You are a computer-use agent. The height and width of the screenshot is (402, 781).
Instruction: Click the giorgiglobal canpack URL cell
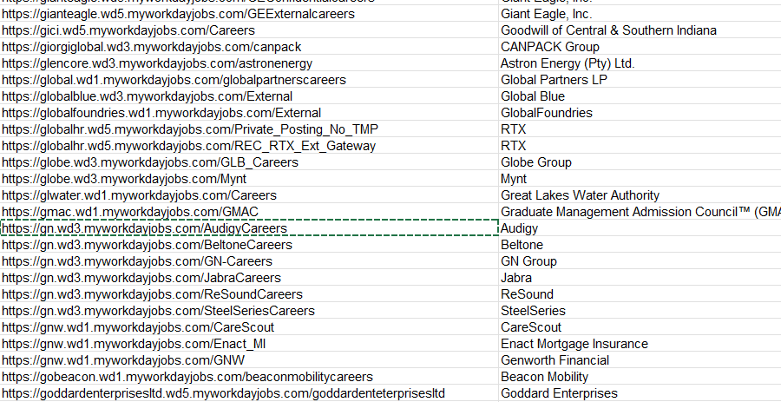coord(249,47)
